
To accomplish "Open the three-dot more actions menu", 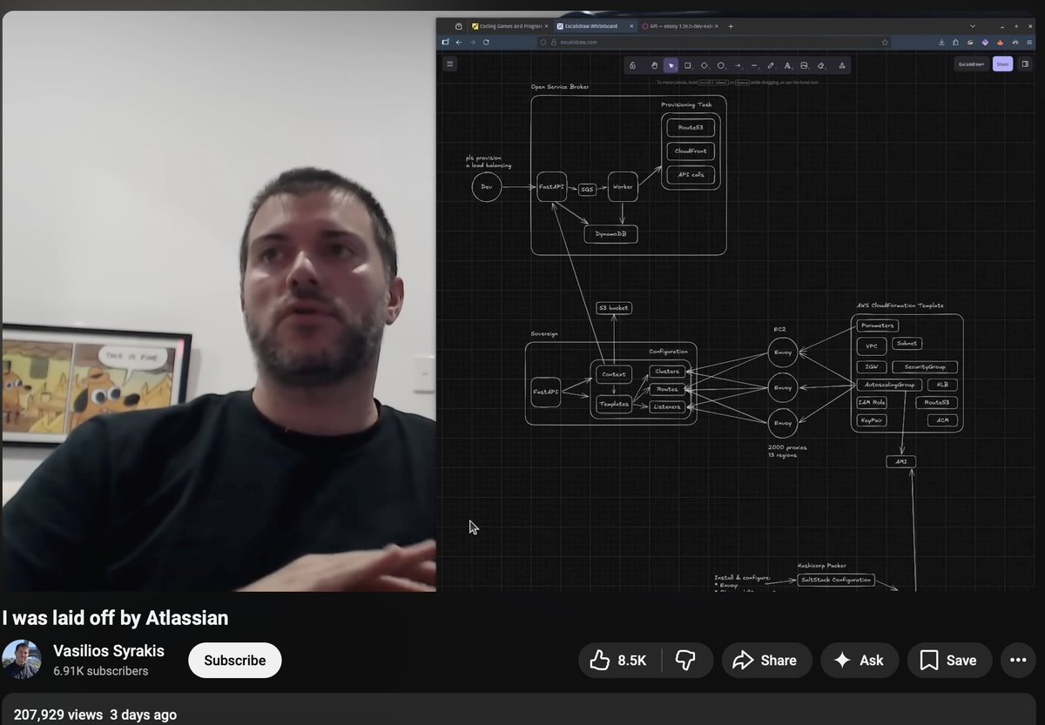I will [x=1018, y=661].
